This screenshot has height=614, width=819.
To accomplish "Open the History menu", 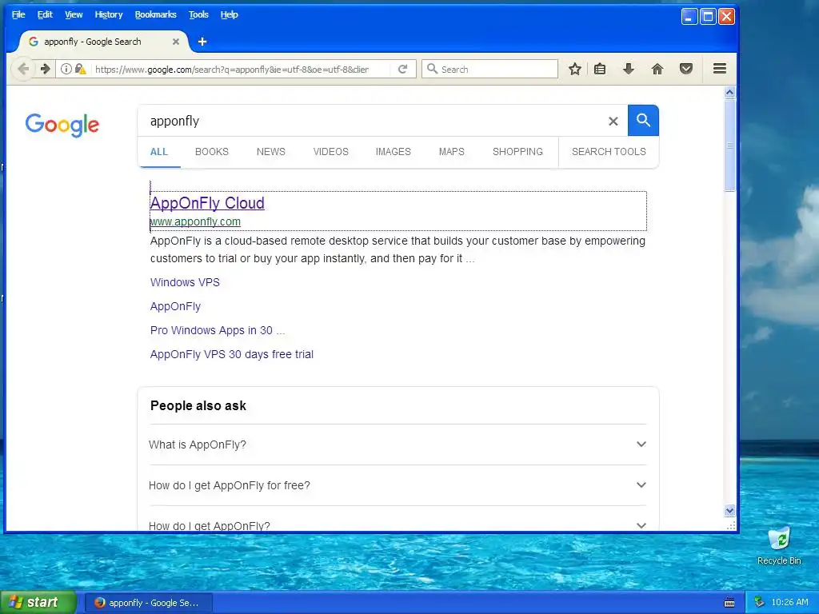I will click(109, 14).
